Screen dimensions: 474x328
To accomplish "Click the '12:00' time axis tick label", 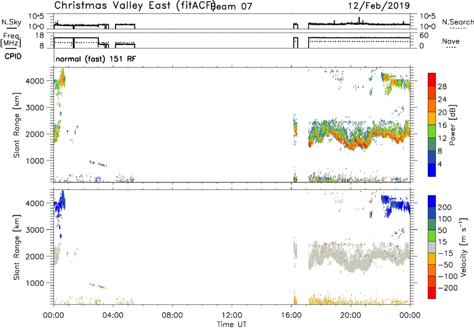I will point(232,316).
